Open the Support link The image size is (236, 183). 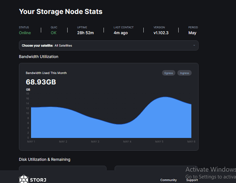pyautogui.click(x=192, y=180)
